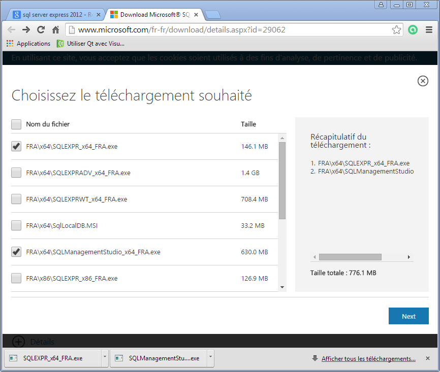The height and width of the screenshot is (372, 440).
Task: Bookmark this page with the star icon
Action: (x=396, y=30)
